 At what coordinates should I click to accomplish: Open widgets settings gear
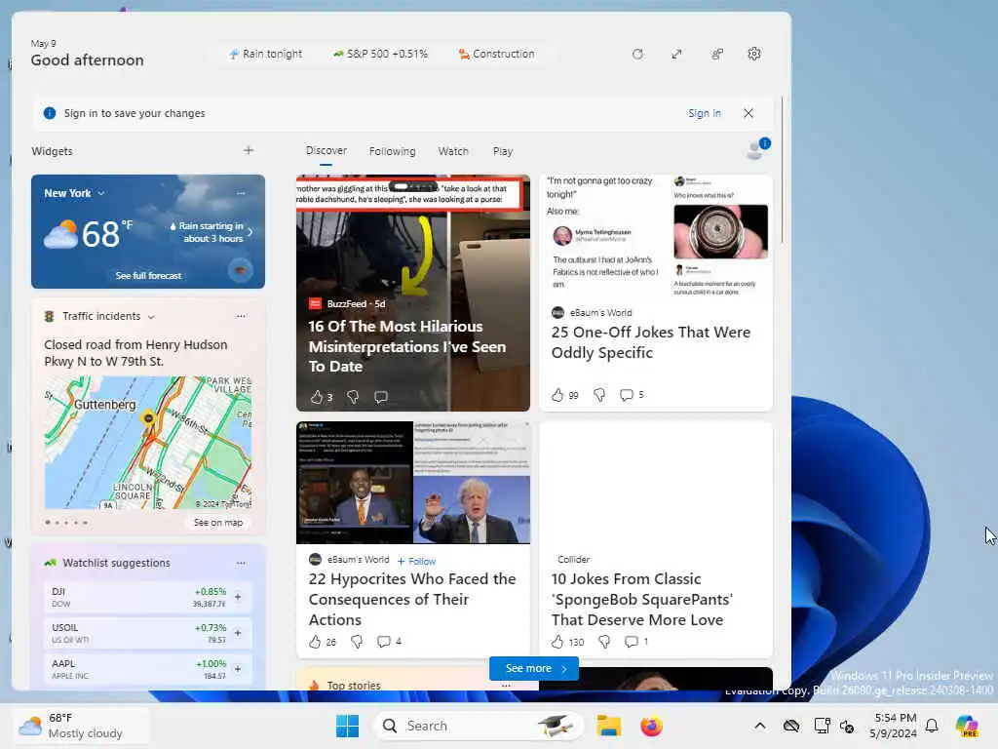(754, 55)
